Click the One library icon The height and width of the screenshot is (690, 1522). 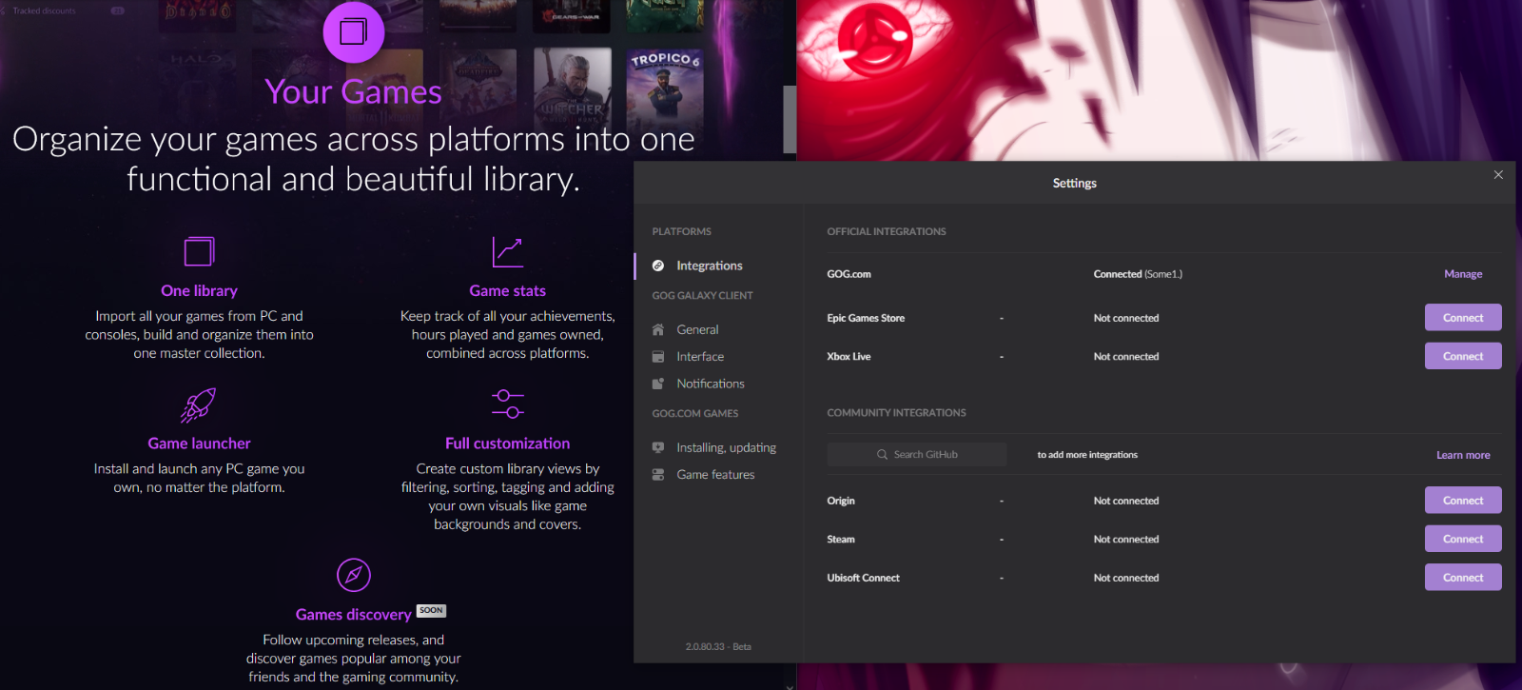pos(199,251)
